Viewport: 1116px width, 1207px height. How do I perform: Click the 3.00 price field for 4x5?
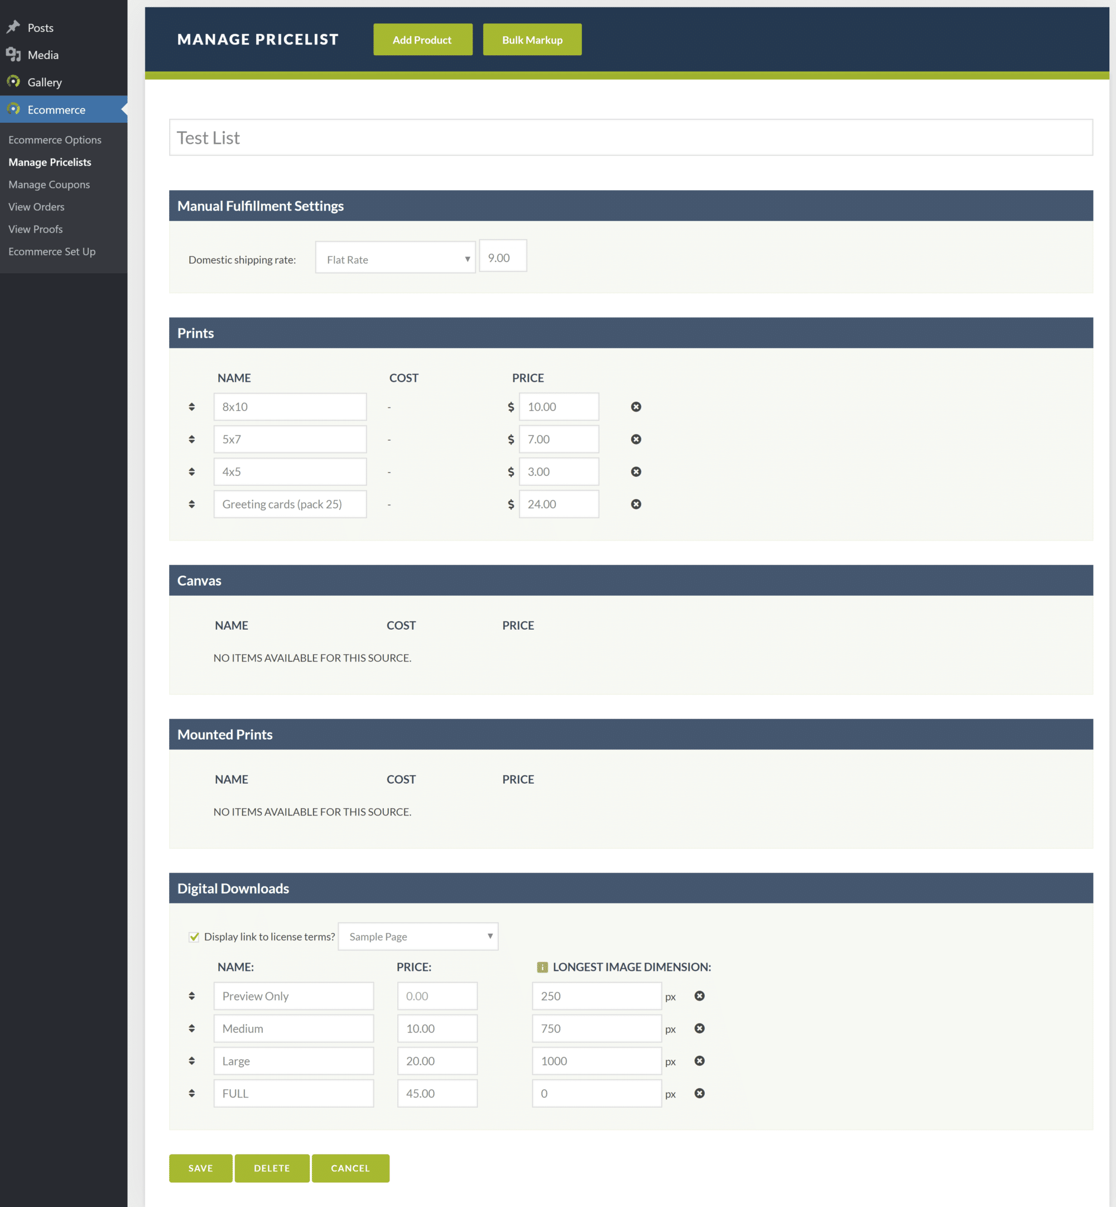pyautogui.click(x=559, y=472)
